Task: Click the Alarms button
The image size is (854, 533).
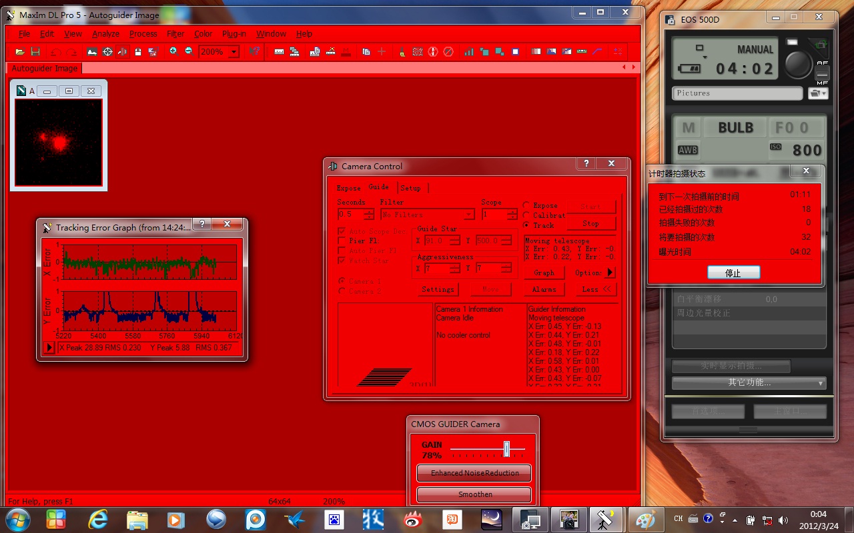Action: coord(544,289)
